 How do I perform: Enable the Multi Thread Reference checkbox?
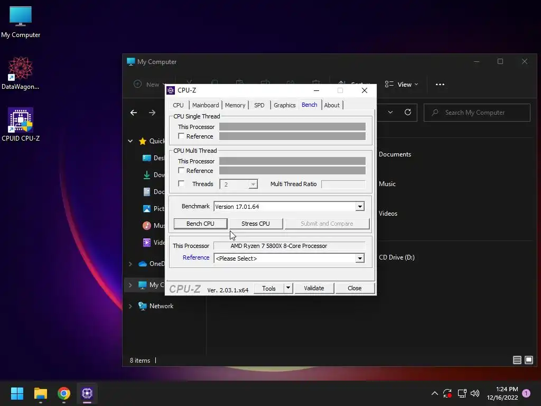point(181,170)
